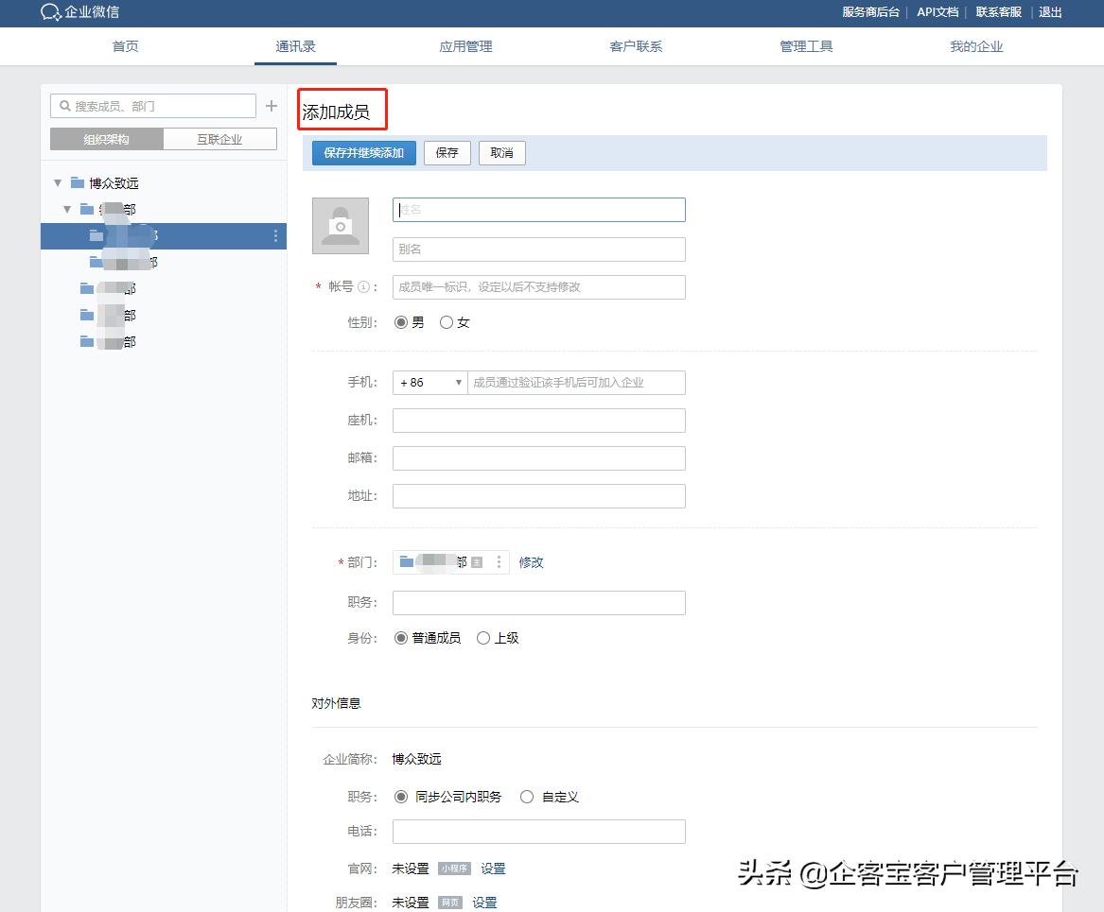Click the camera avatar placeholder to upload a photo
Screen dimensions: 1104x912
click(x=340, y=226)
